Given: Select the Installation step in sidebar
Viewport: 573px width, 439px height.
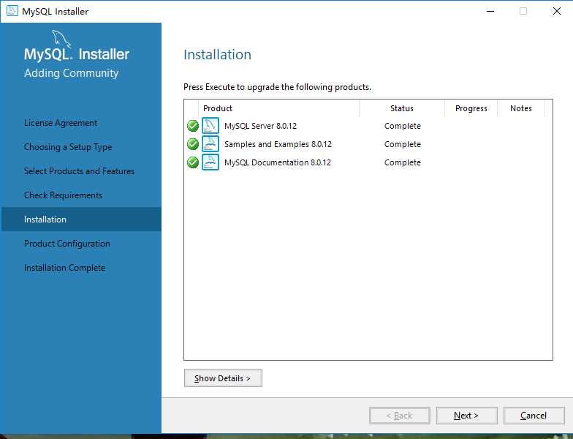Looking at the screenshot, I should (x=81, y=219).
